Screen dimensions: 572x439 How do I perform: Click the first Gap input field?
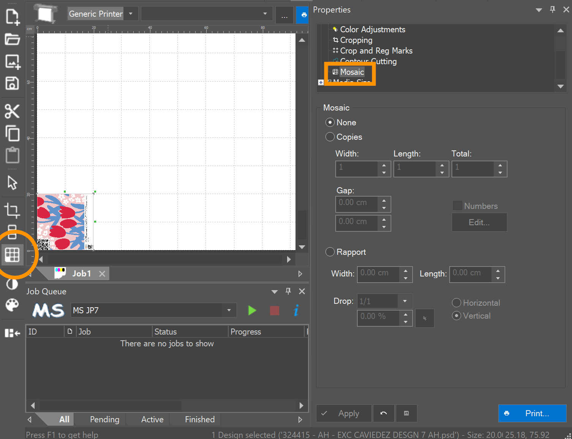[x=357, y=204]
